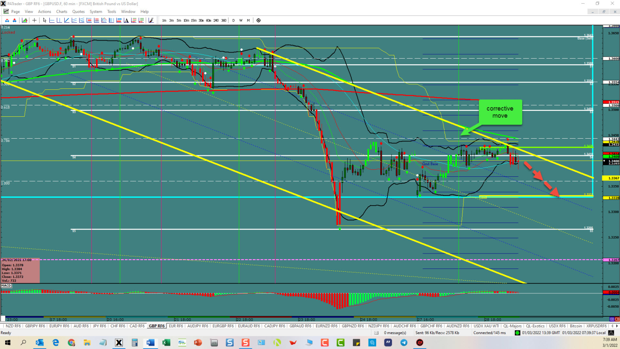Open the Page menu
This screenshot has width=620, height=349.
15,11
